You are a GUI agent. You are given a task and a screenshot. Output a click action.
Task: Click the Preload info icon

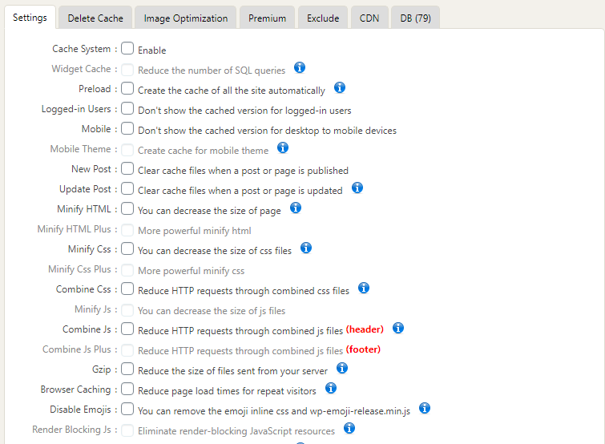pyautogui.click(x=339, y=88)
